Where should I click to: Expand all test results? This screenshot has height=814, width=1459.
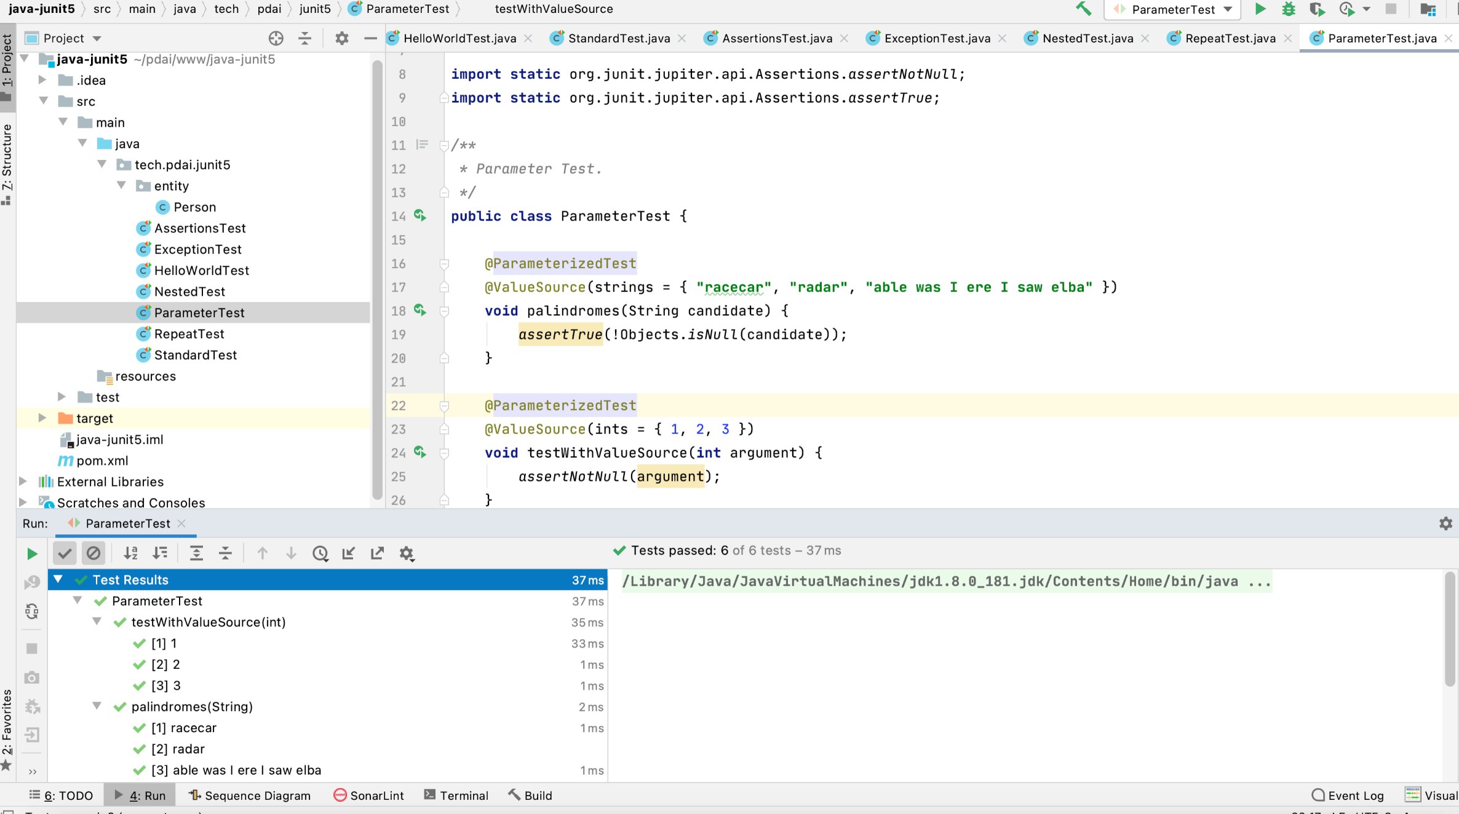coord(196,553)
